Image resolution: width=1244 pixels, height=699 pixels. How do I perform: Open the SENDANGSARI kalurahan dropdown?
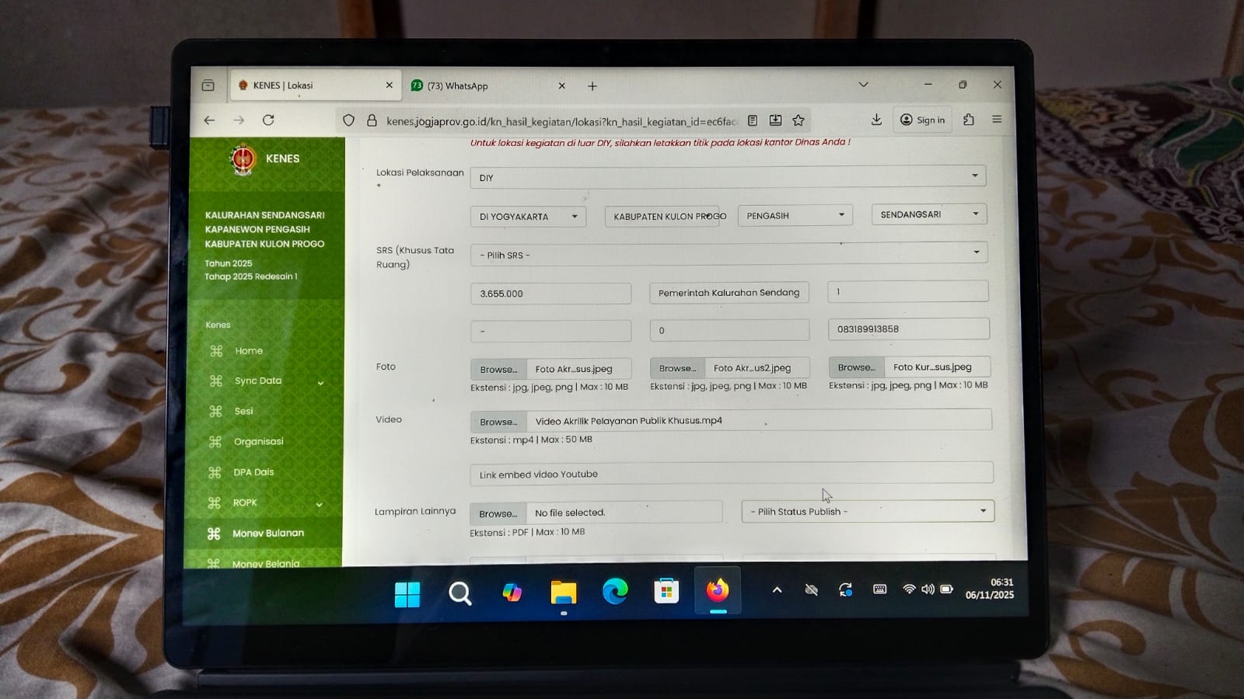929,214
